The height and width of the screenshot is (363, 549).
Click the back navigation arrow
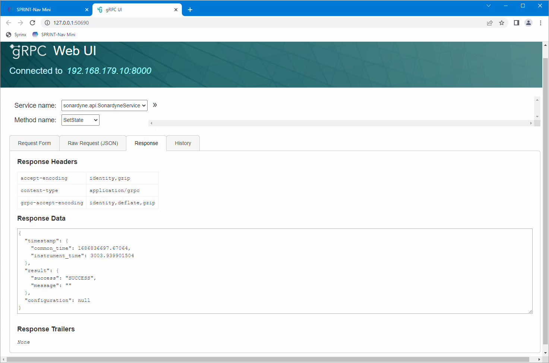point(9,23)
